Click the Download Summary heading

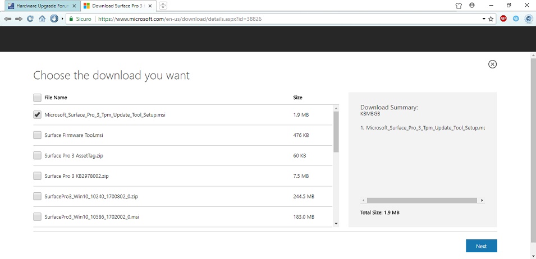coord(389,108)
